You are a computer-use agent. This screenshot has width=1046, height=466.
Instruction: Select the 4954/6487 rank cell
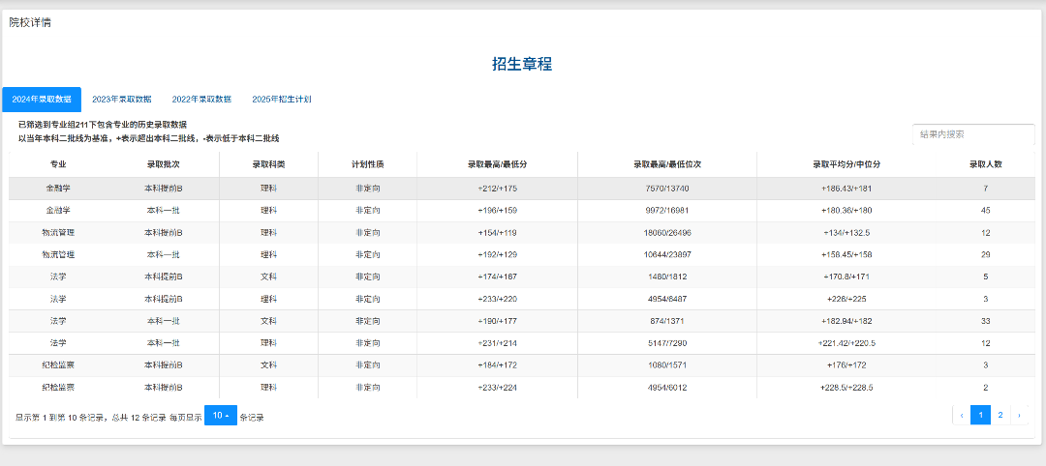[667, 299]
